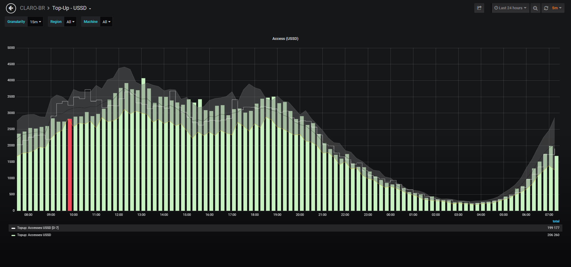Click the green swatch beside Topup: Accesses USSD
Screen dimensions: 571x267
(x=13, y=235)
